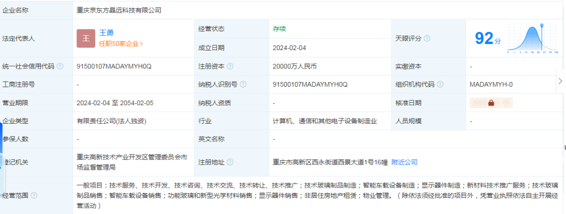The image size is (566, 214).
Task: Click the lock icon in 核准日期 row
Action: pyautogui.click(x=491, y=103)
